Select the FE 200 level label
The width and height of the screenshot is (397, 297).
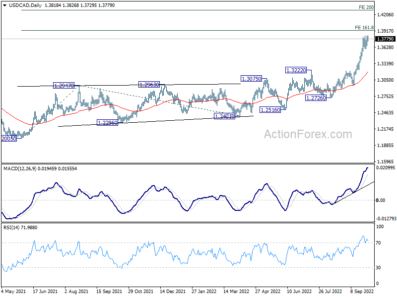coord(366,7)
